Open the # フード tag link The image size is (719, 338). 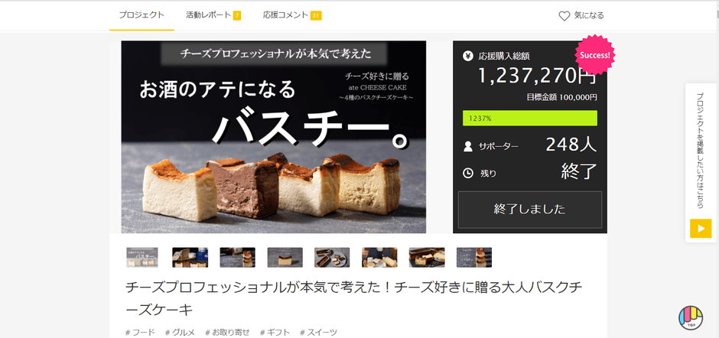point(140,333)
